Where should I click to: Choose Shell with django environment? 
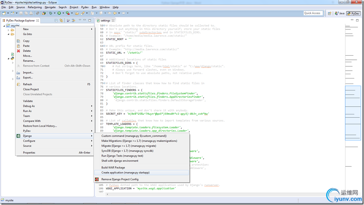coord(142,161)
